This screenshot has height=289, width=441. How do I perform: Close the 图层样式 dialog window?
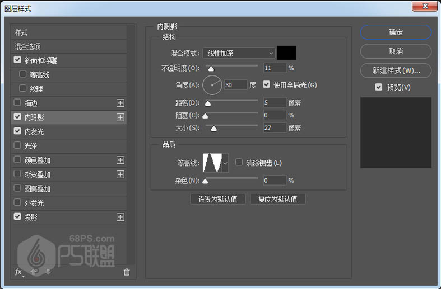pyautogui.click(x=425, y=6)
